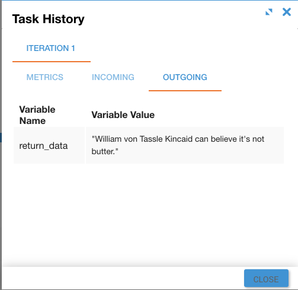
Task: Click the empty area below the variables table
Action: pos(149,213)
